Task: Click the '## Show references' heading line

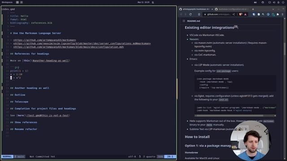Action: click(x=24, y=122)
